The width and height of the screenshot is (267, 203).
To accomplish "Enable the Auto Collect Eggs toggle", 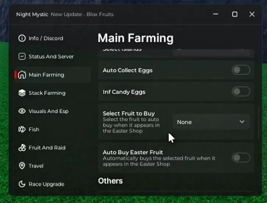I will tap(241, 70).
